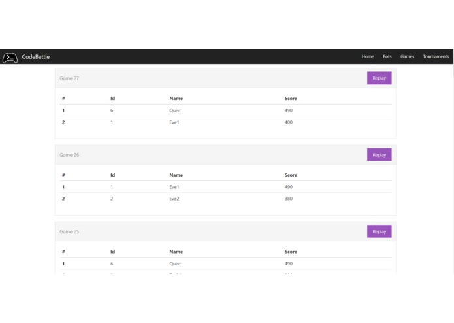Click score 490 in Game 25

tap(289, 263)
